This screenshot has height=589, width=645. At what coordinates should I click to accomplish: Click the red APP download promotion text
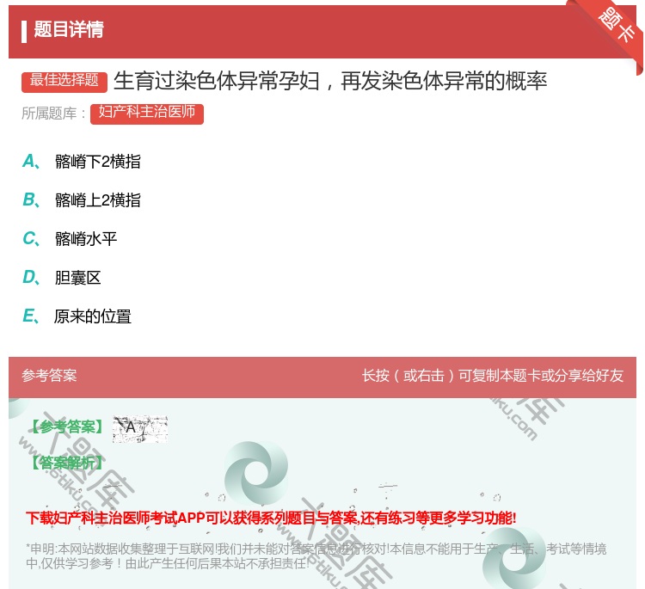point(271,518)
